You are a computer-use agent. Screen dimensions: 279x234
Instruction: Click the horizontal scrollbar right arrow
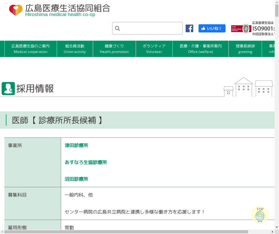(272, 232)
